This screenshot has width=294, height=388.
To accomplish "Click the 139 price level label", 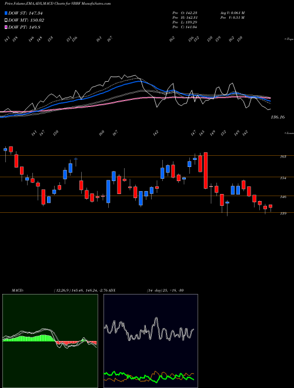I will pos(283,213).
